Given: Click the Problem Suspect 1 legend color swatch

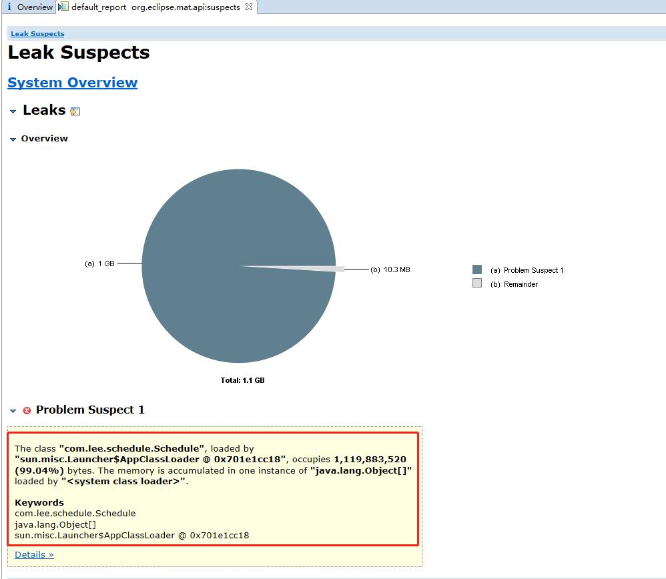Looking at the screenshot, I should (x=477, y=269).
